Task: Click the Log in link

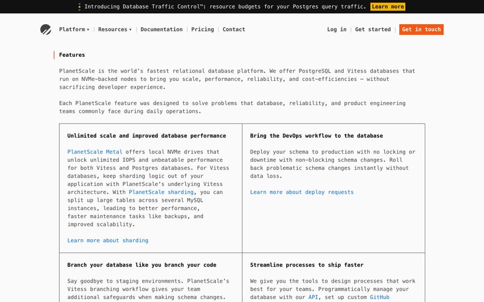Action: pyautogui.click(x=337, y=29)
